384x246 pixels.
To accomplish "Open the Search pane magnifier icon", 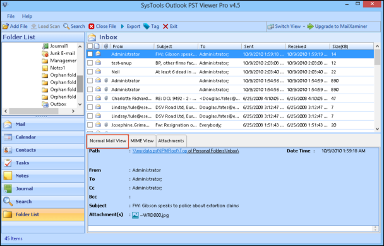I will click(x=8, y=201).
